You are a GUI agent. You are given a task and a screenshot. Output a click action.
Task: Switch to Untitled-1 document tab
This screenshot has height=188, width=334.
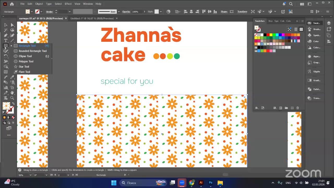tap(92, 19)
